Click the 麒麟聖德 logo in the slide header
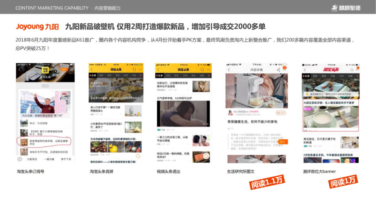Image resolution: width=376 pixels, height=211 pixels. click(x=346, y=8)
